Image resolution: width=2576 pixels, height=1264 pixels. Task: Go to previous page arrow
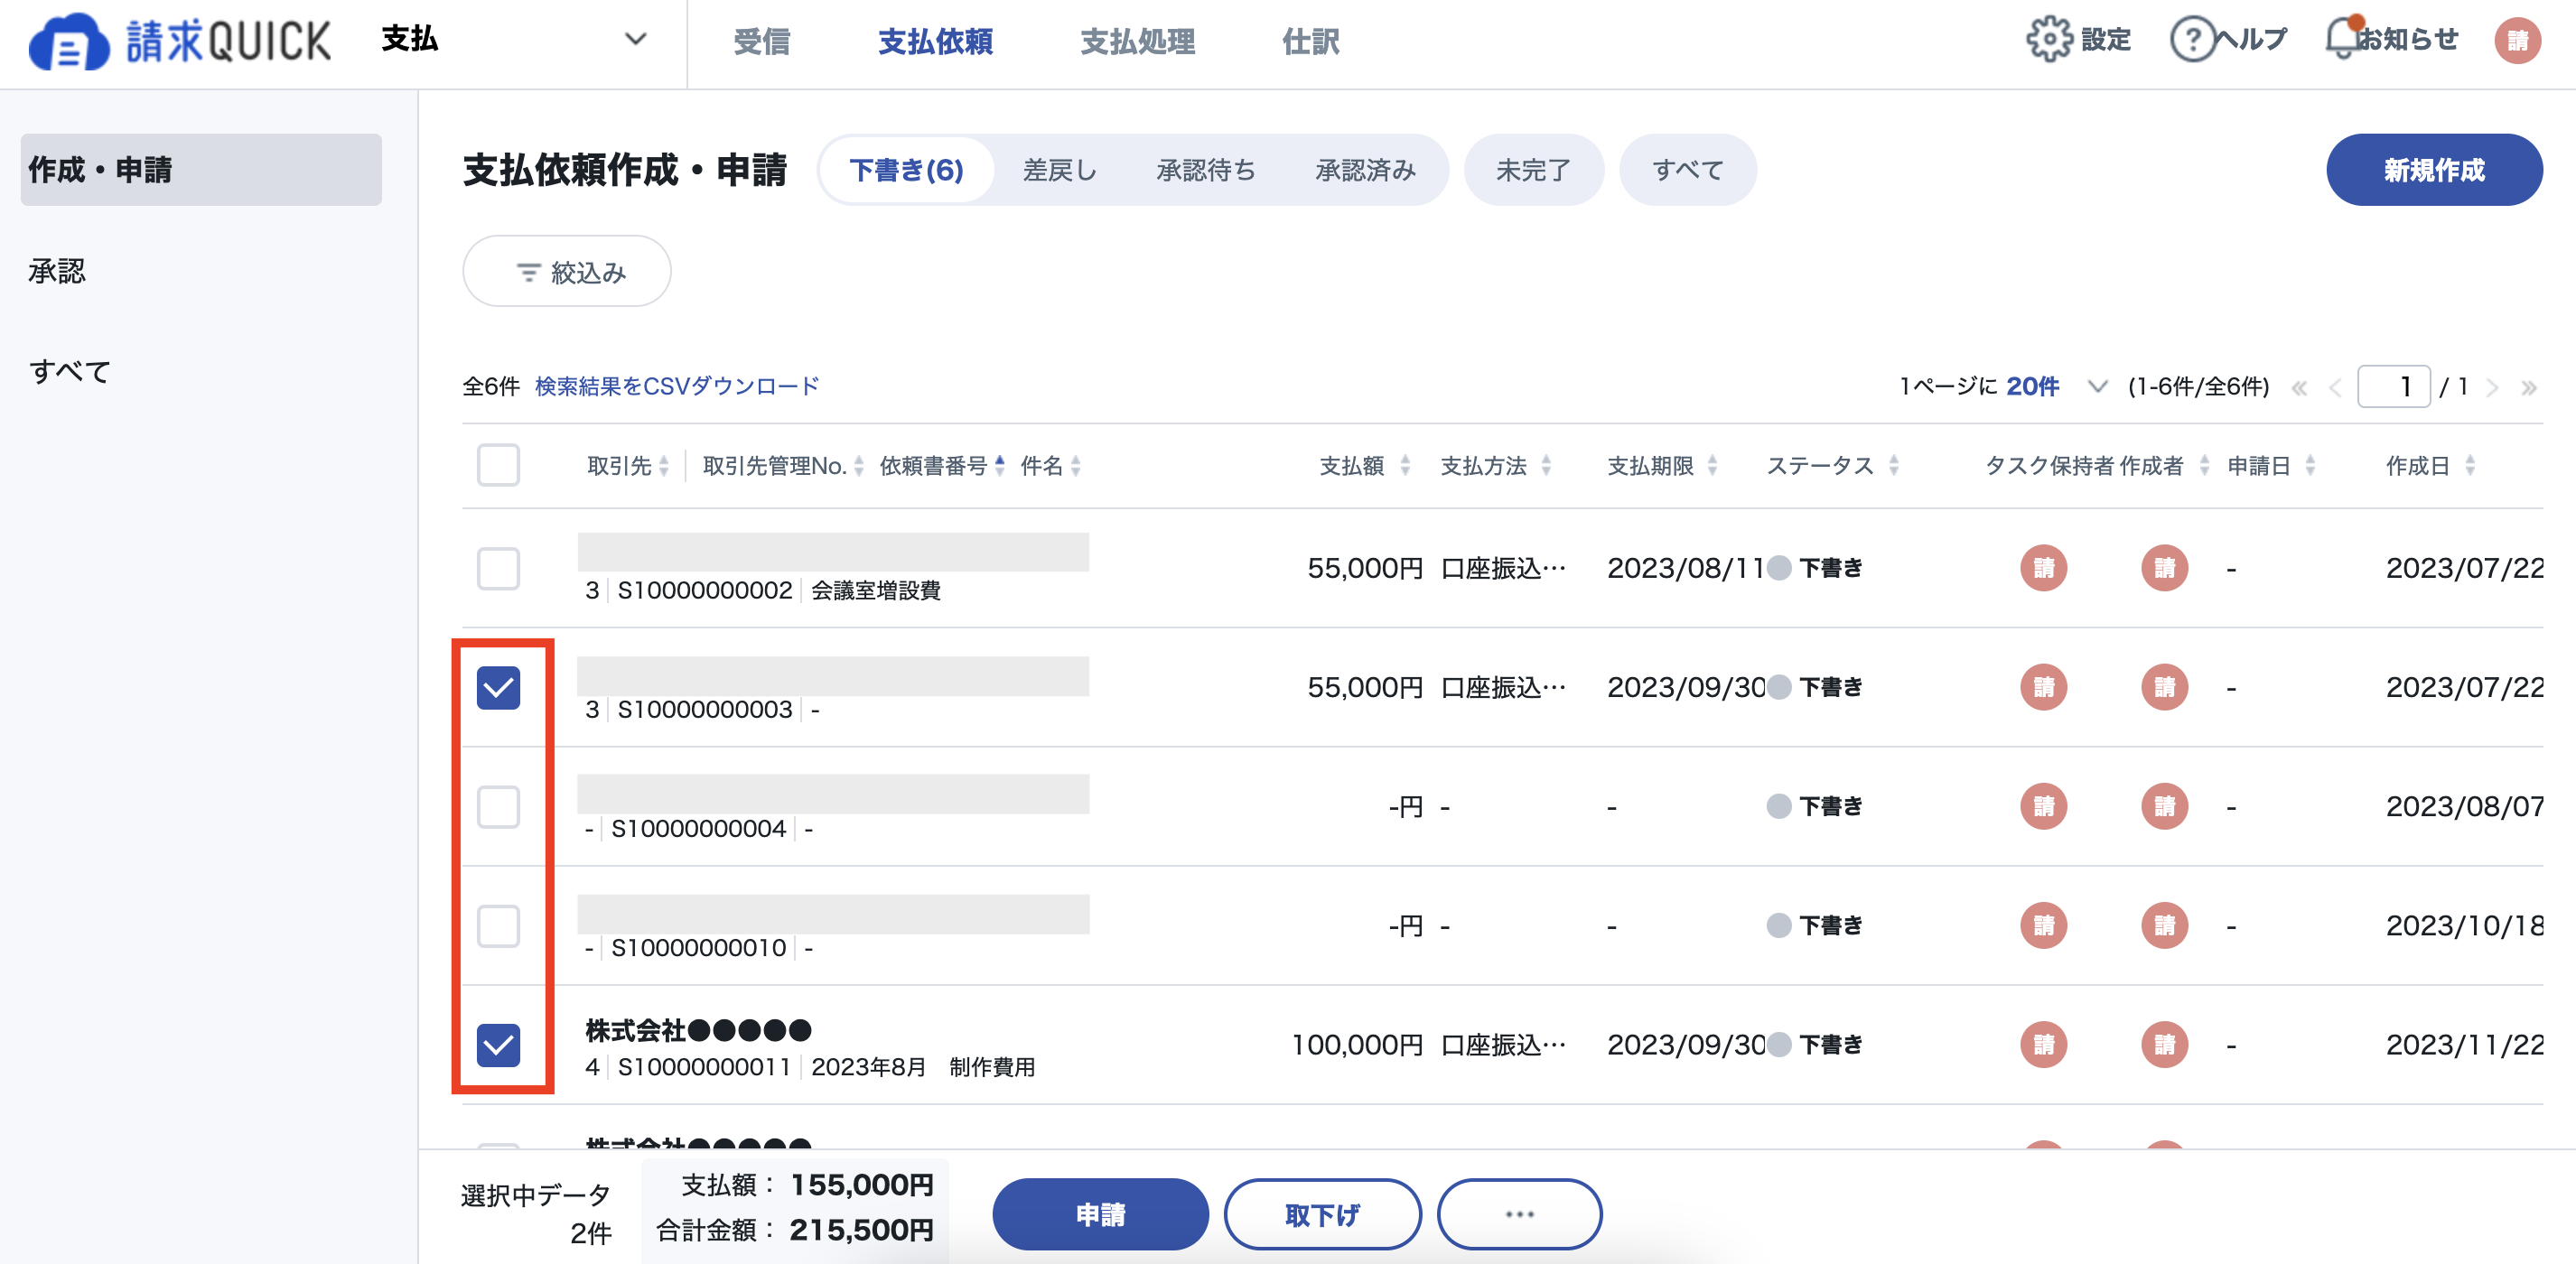pyautogui.click(x=2335, y=387)
